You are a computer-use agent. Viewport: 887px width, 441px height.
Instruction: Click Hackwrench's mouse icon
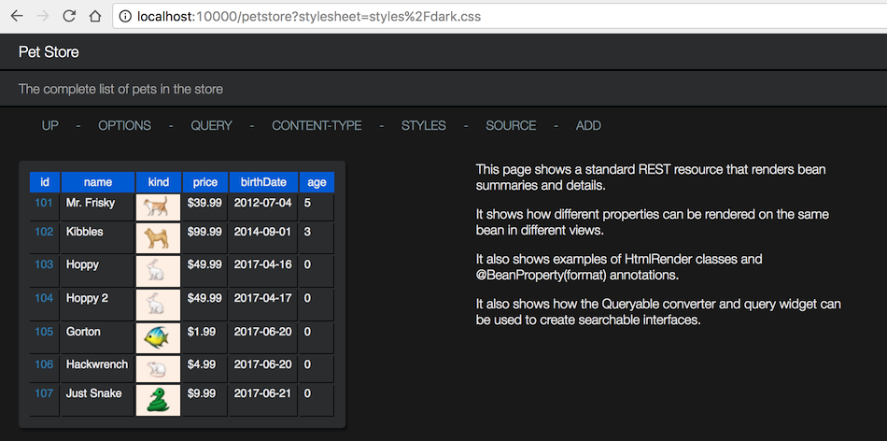(158, 368)
